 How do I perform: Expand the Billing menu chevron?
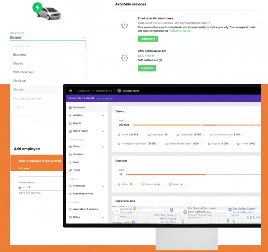point(103,217)
